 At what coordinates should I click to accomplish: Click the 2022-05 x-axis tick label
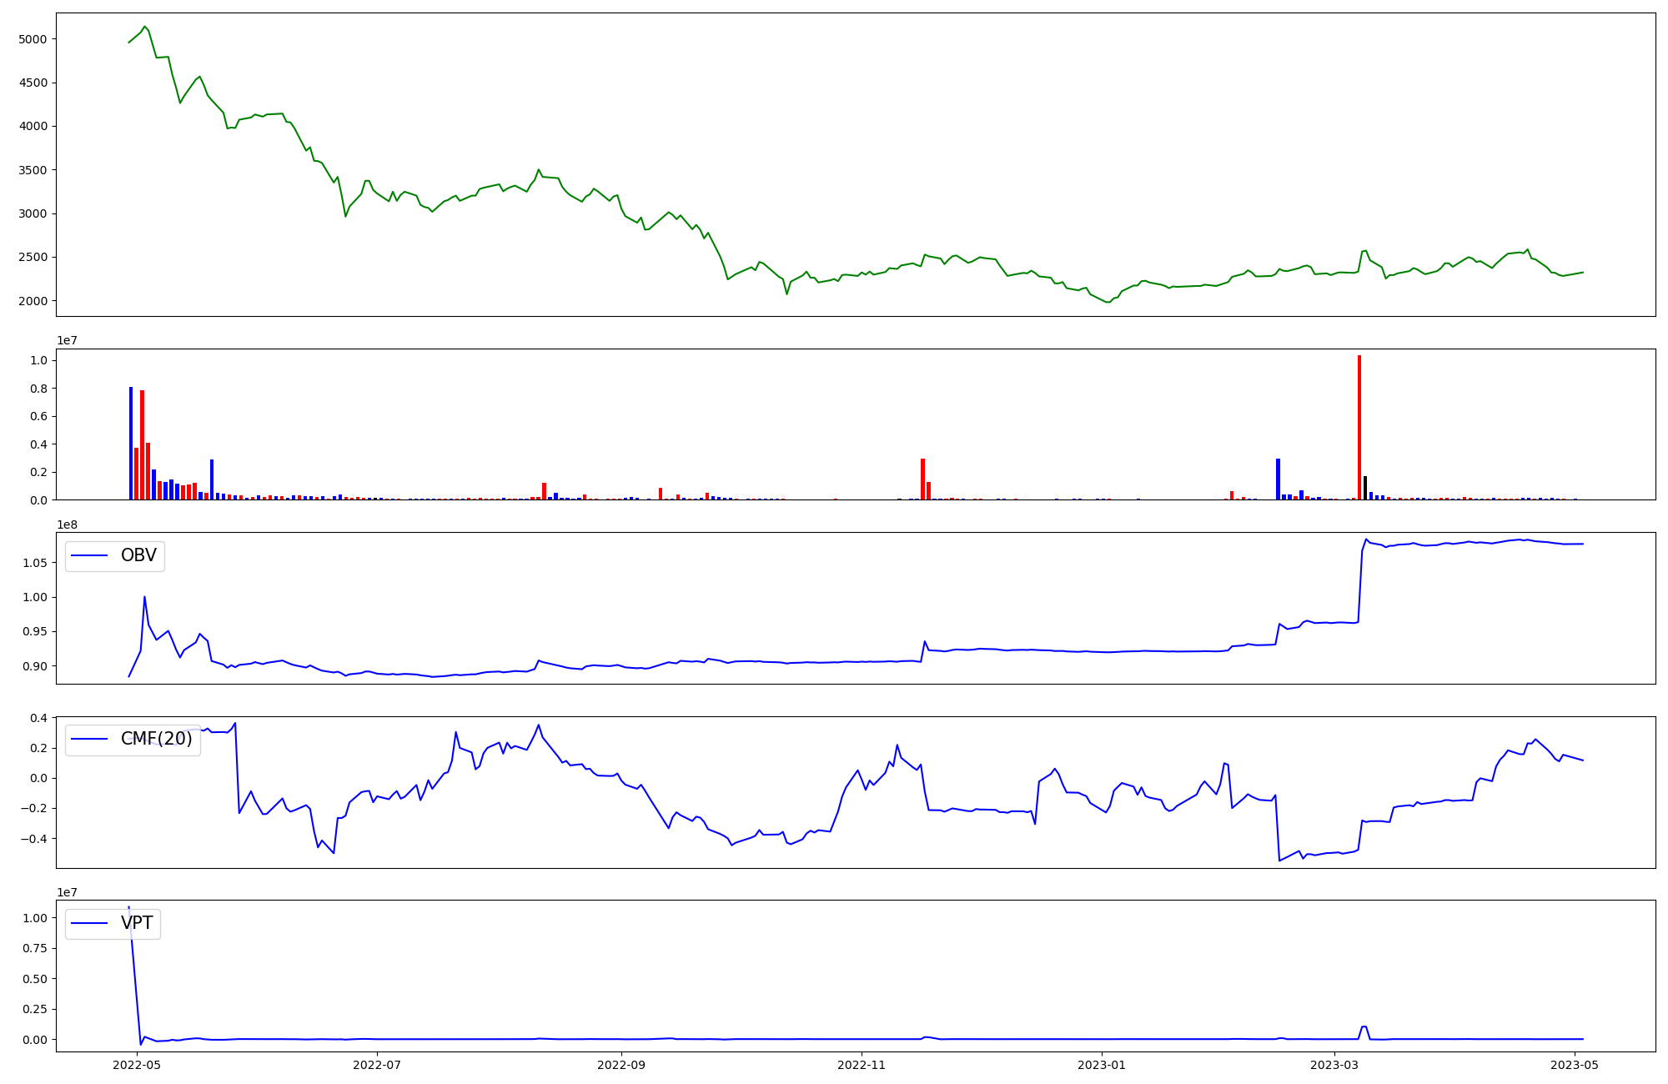click(x=136, y=1065)
